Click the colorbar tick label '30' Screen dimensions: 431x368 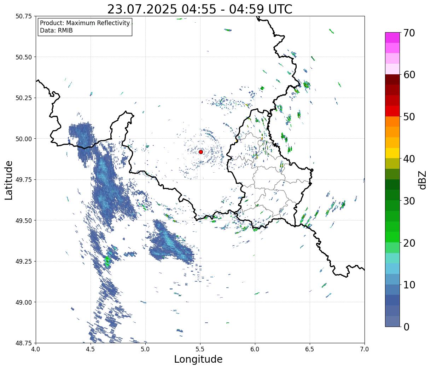[409, 201]
